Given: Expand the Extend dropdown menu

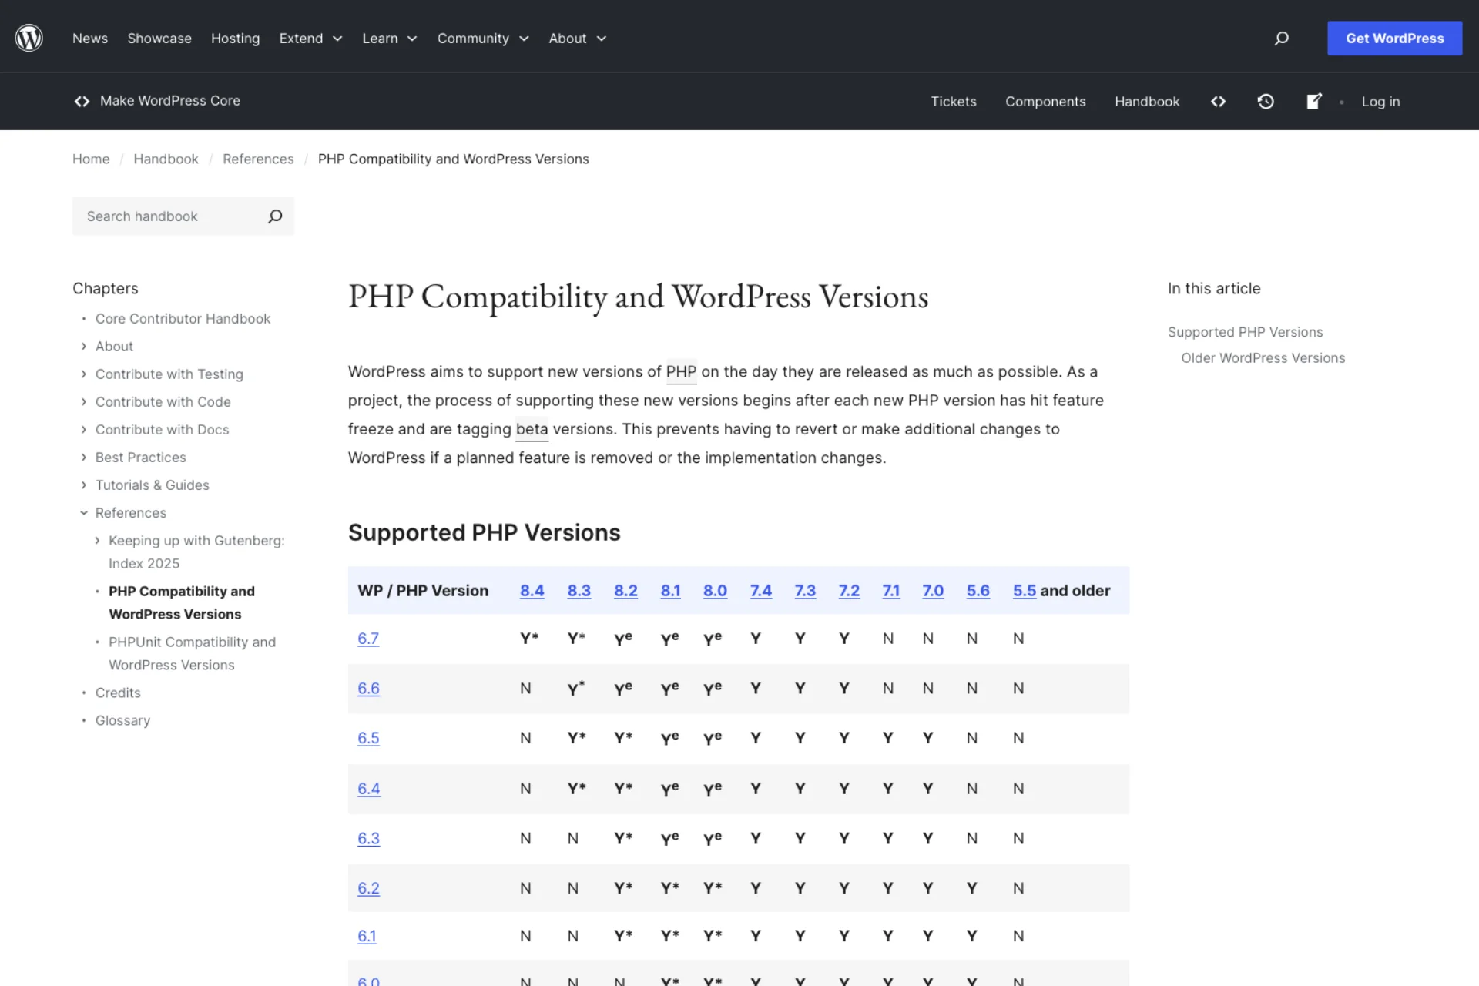Looking at the screenshot, I should (310, 38).
